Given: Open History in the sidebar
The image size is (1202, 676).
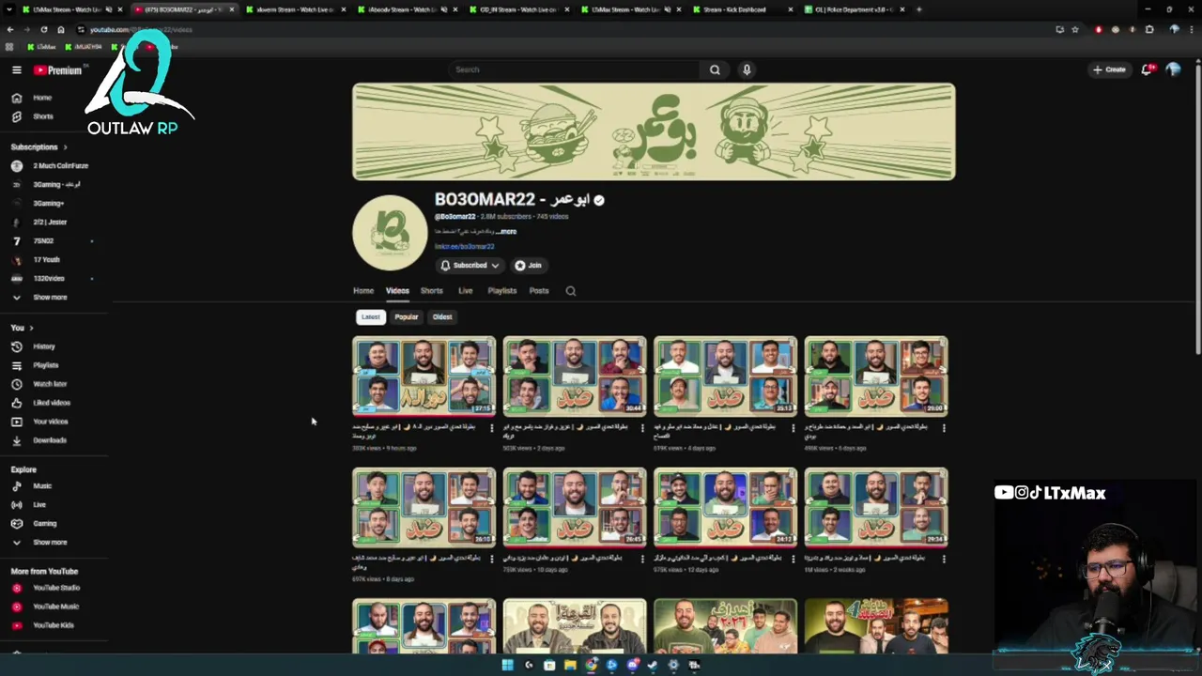Looking at the screenshot, I should coord(43,346).
